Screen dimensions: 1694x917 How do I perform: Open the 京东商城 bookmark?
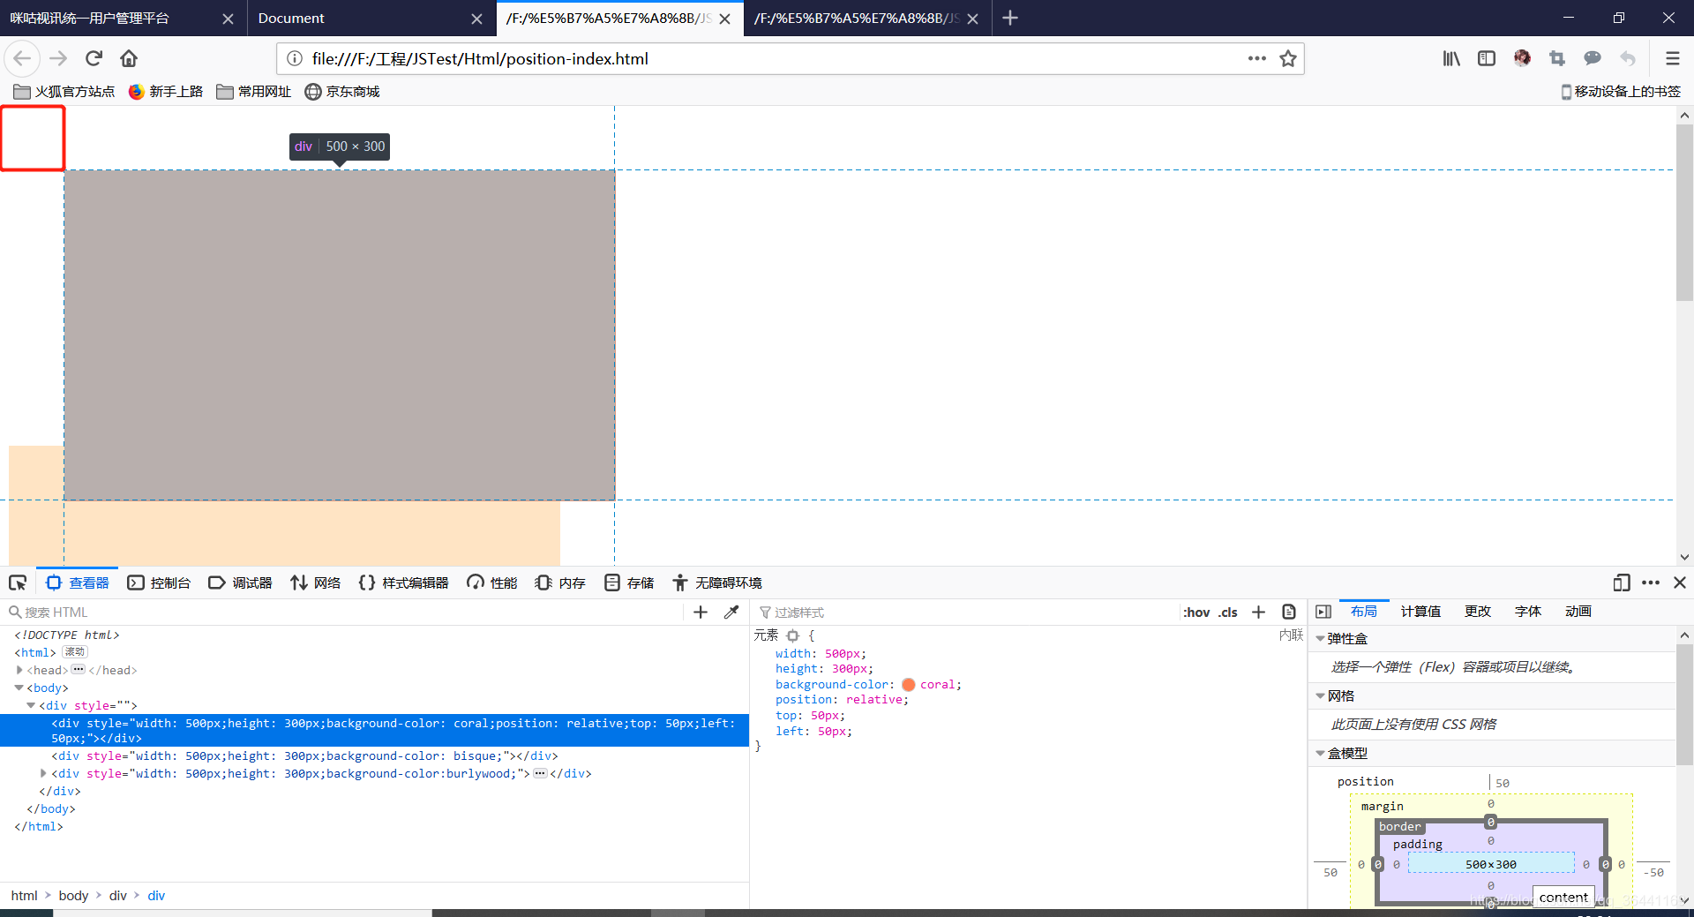(342, 91)
